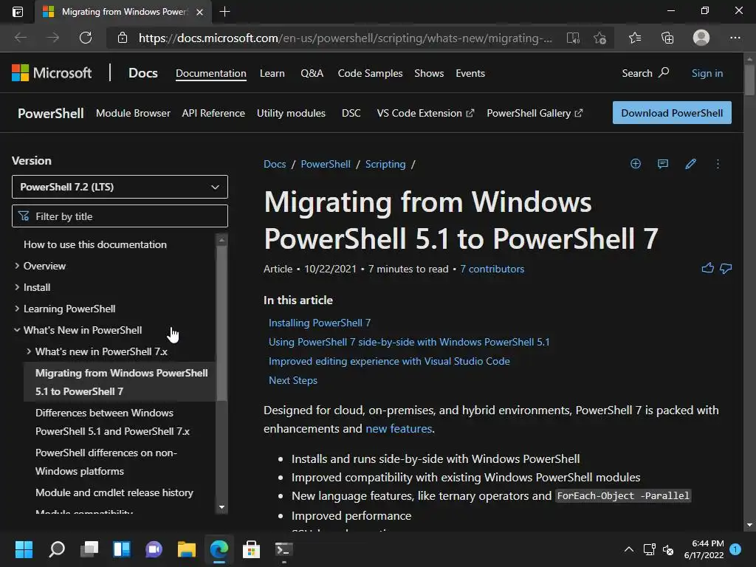Reload the page with Refresh icon

tap(86, 38)
